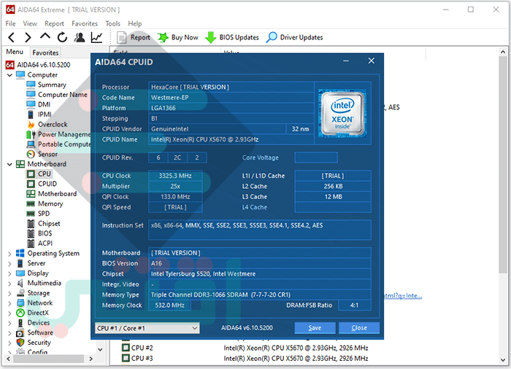Click Close button in CPUID dialog
The height and width of the screenshot is (369, 511).
coord(359,328)
